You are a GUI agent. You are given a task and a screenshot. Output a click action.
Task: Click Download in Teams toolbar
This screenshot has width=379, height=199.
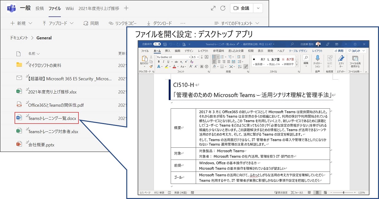(159, 23)
